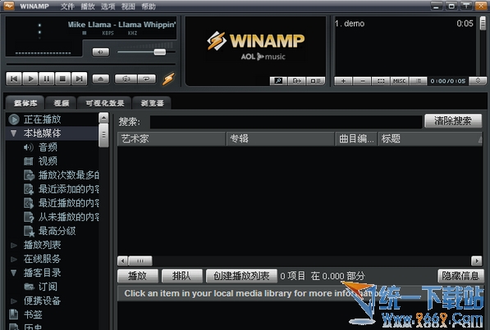The image size is (490, 330).
Task: Pause the current song
Action: (46, 79)
